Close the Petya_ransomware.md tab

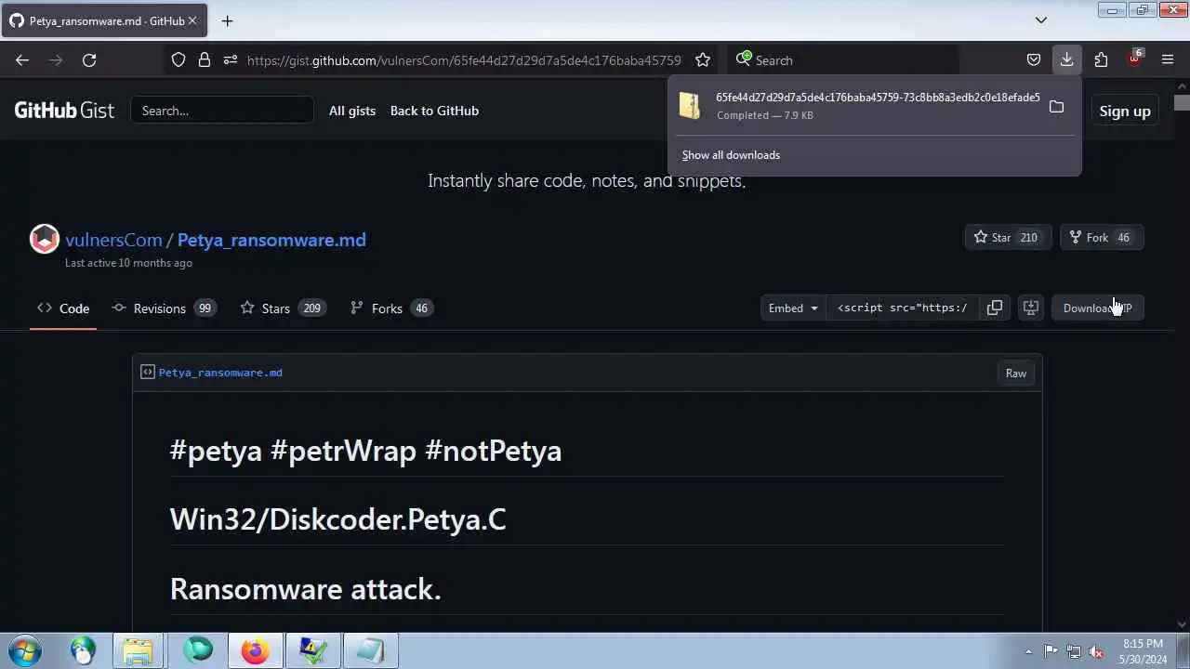click(x=192, y=20)
